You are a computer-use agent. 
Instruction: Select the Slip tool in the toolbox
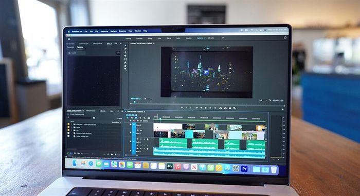coord(125,59)
